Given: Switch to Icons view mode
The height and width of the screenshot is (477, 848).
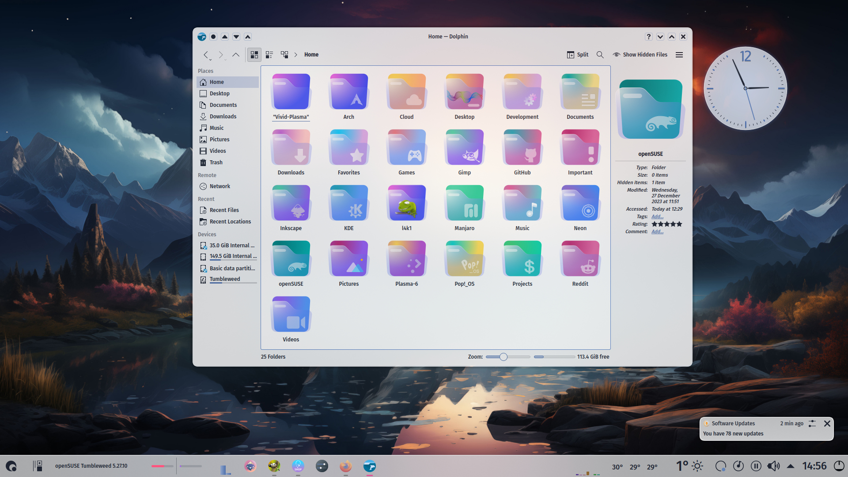Looking at the screenshot, I should pyautogui.click(x=254, y=55).
